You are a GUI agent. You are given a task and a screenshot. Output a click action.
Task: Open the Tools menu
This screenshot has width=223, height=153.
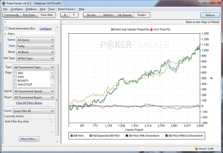point(52,9)
